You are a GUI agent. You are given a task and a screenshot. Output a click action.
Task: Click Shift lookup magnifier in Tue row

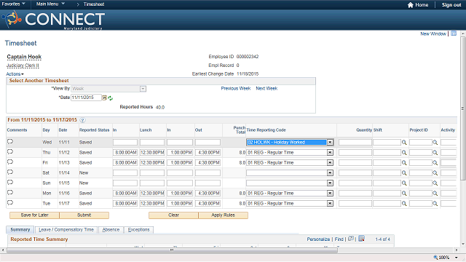(404, 204)
